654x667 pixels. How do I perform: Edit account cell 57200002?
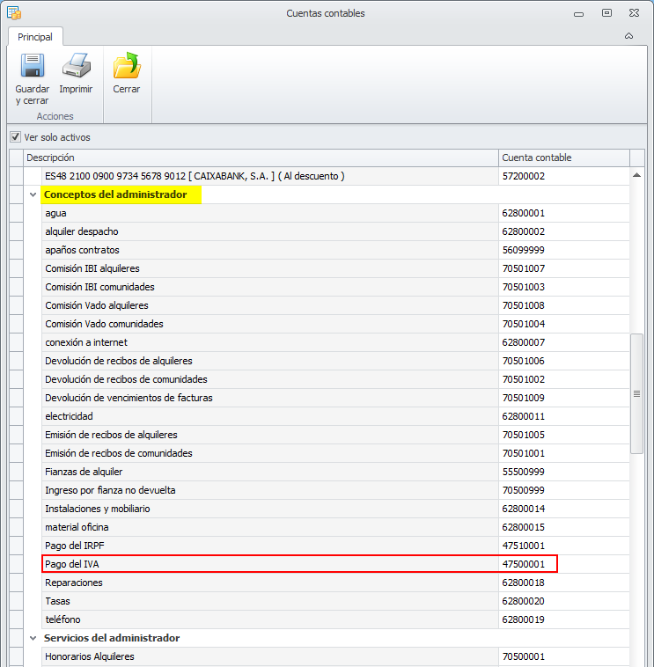(564, 176)
